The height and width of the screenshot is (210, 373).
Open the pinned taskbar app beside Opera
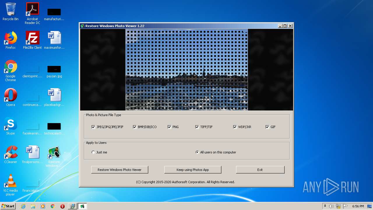click(72, 206)
